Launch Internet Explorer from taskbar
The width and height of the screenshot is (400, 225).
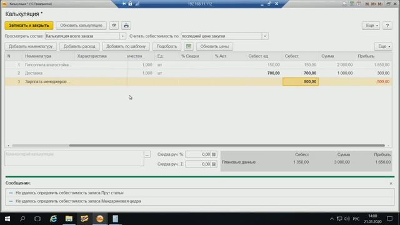click(x=53, y=219)
